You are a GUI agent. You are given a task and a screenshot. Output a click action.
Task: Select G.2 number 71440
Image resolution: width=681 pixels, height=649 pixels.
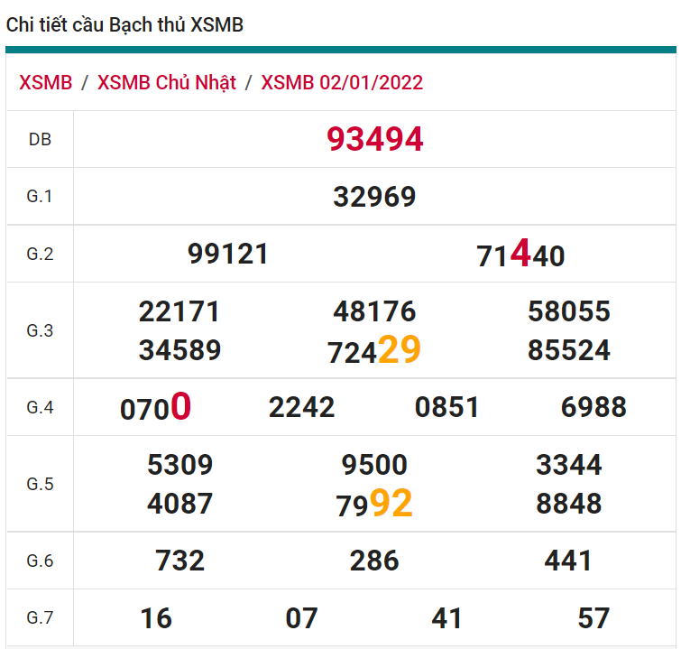point(520,255)
